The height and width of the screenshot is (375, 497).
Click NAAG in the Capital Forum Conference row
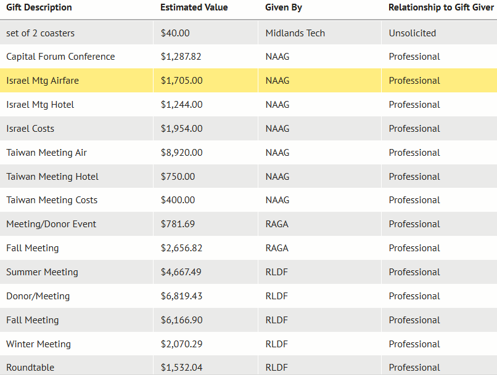click(x=277, y=56)
